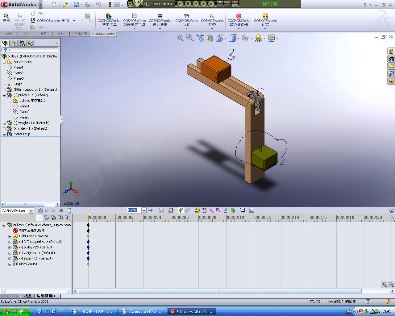Open a file with the folder icon
This screenshot has height=316, width=395.
[x=65, y=4]
